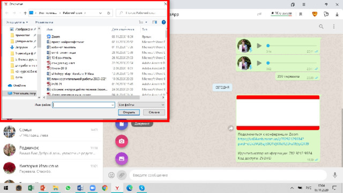Viewport: 343px width, 193px height.
Task: Play the 0:14 voice message
Action: point(259,46)
